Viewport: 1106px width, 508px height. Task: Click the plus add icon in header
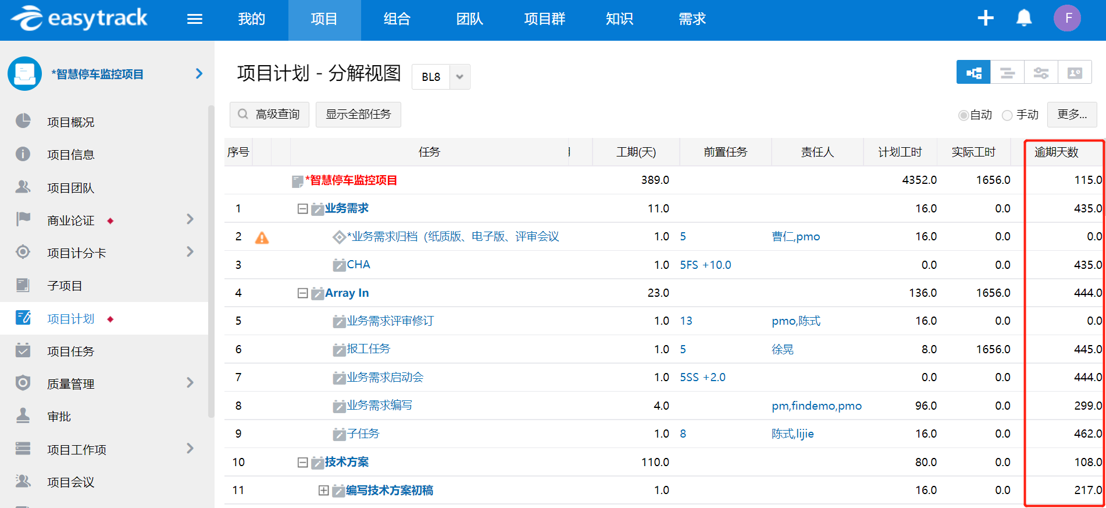pyautogui.click(x=985, y=18)
